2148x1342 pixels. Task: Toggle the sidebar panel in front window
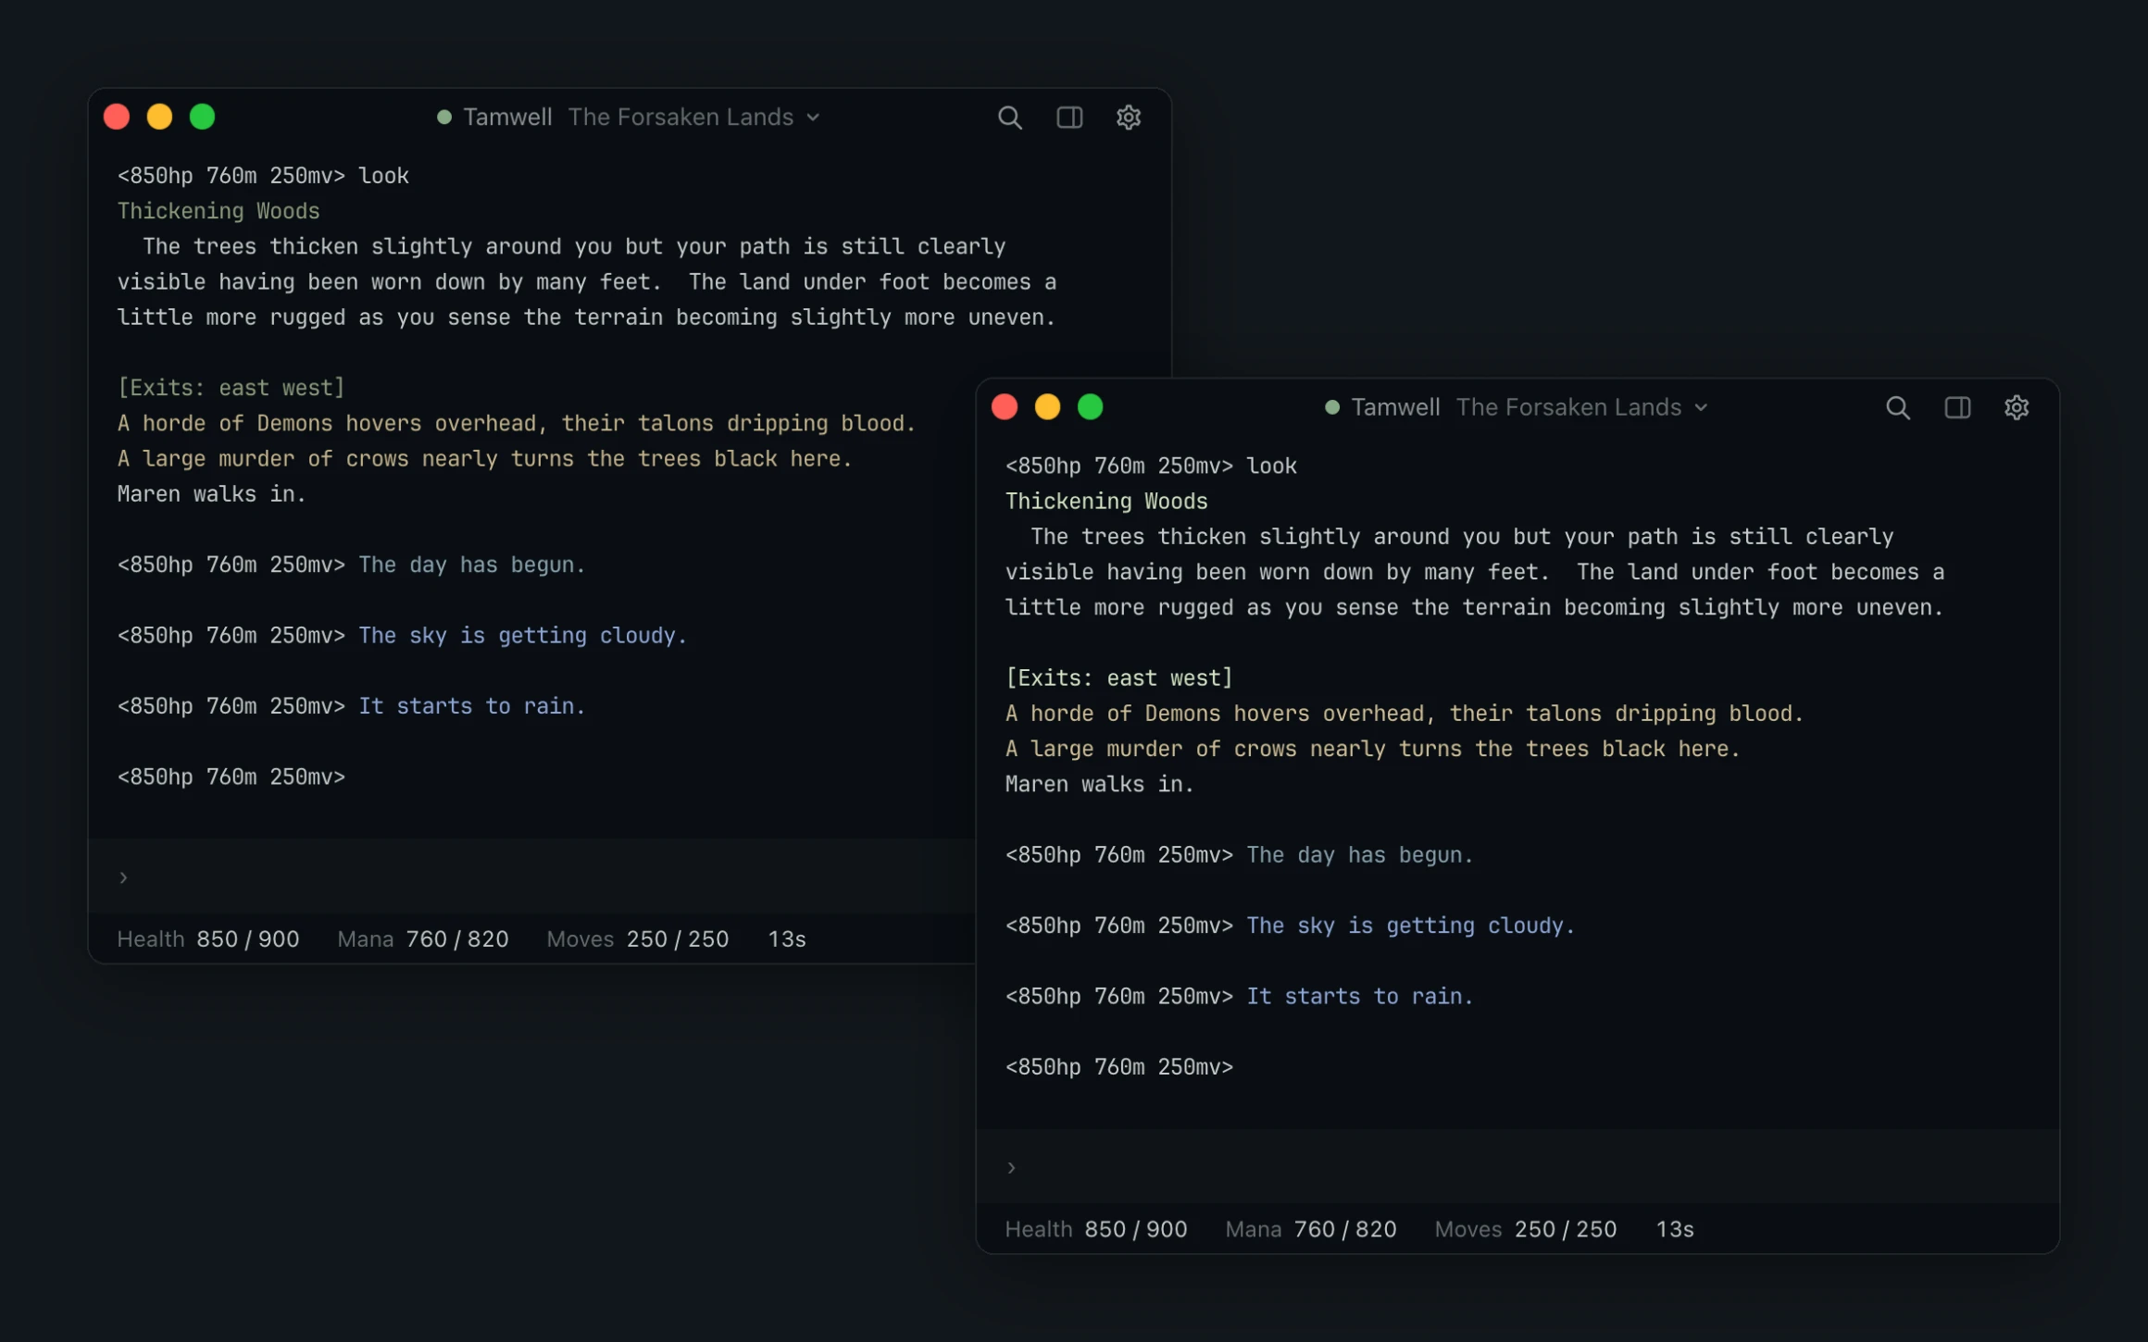(1957, 407)
